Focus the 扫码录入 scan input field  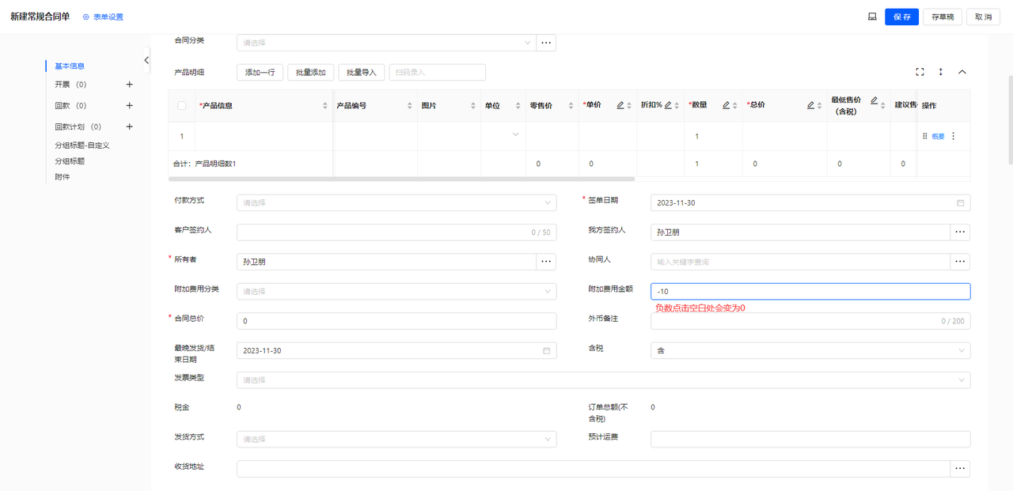[437, 72]
